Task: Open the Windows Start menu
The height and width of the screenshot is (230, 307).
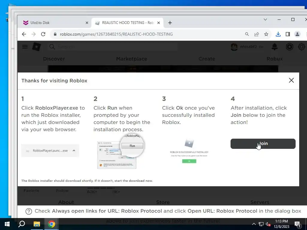Action: pos(7,224)
